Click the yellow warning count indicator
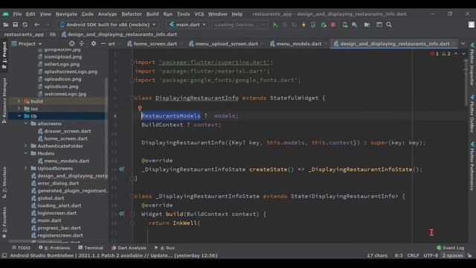 446,54
